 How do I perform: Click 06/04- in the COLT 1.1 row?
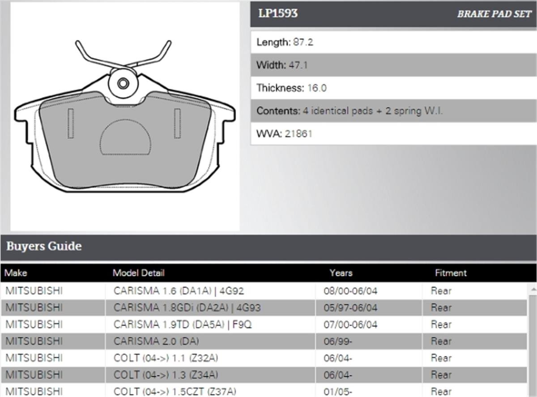338,358
